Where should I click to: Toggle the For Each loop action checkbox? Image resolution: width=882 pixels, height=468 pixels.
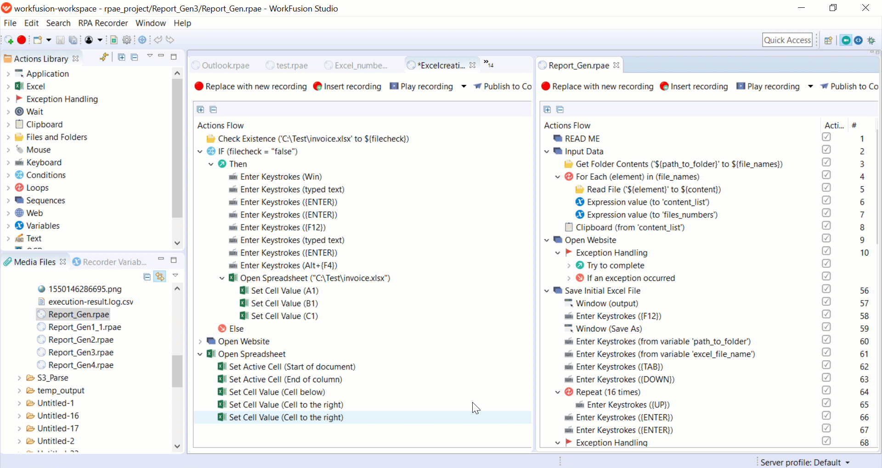coord(826,175)
